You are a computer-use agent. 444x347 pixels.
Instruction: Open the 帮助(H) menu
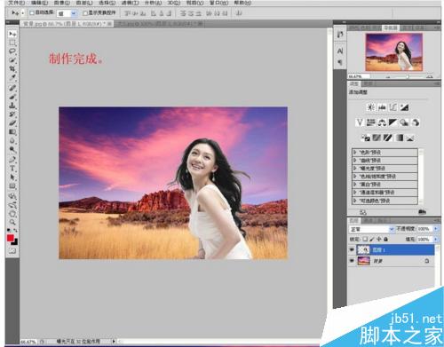click(242, 3)
